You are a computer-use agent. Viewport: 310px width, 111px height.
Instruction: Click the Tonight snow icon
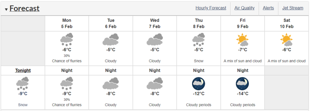(23, 84)
